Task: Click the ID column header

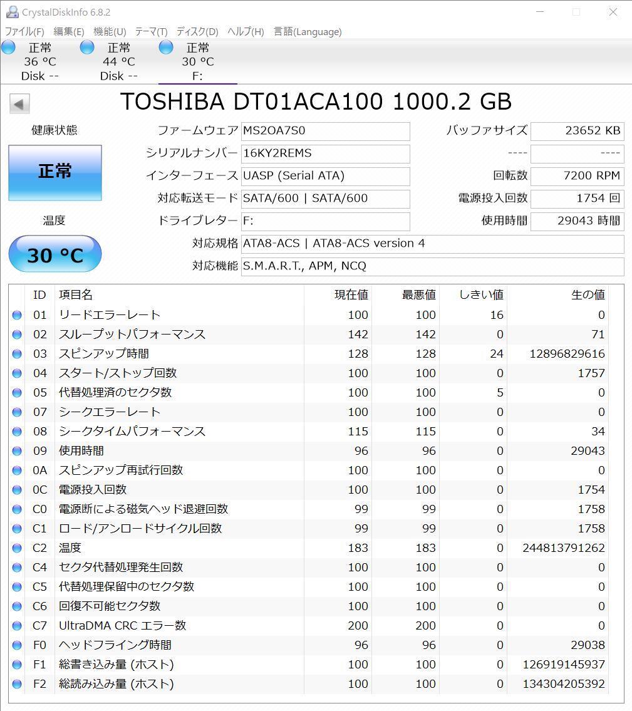Action: click(40, 295)
